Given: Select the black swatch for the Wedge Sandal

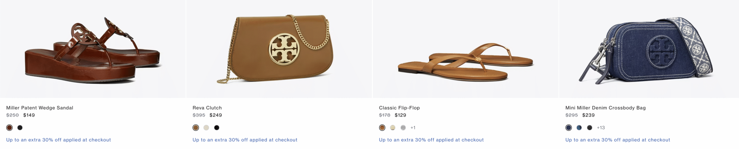Looking at the screenshot, I should (x=20, y=127).
